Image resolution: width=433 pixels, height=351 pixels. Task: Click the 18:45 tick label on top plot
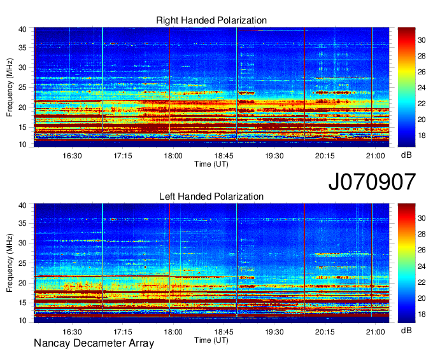(224, 156)
